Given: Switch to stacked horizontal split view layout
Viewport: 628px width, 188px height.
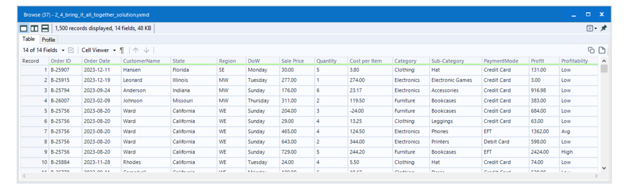Looking at the screenshot, I should click(45, 29).
